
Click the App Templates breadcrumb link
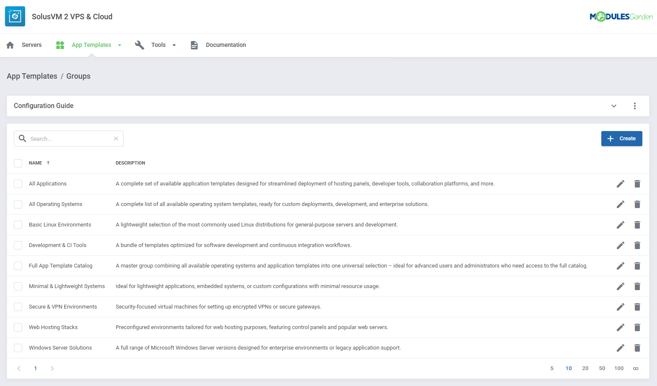[32, 76]
